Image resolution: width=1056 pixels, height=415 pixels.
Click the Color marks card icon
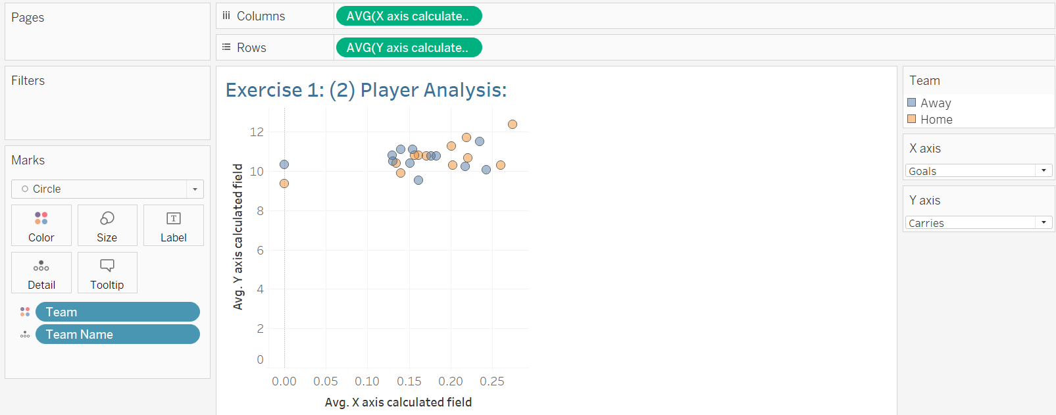point(41,218)
